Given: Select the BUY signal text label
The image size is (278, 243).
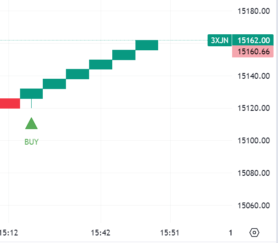Looking at the screenshot, I should pos(31,142).
